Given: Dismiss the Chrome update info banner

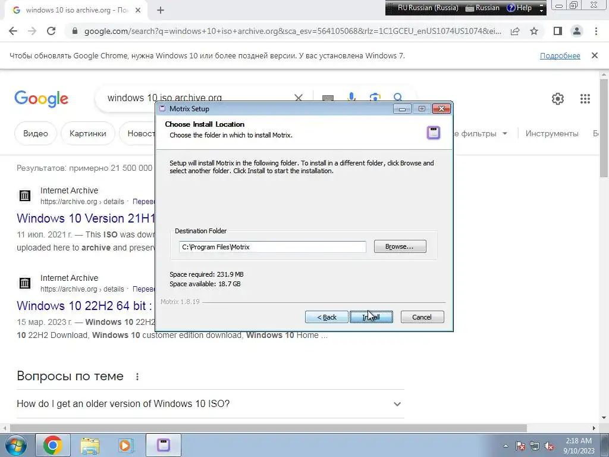Looking at the screenshot, I should point(594,55).
